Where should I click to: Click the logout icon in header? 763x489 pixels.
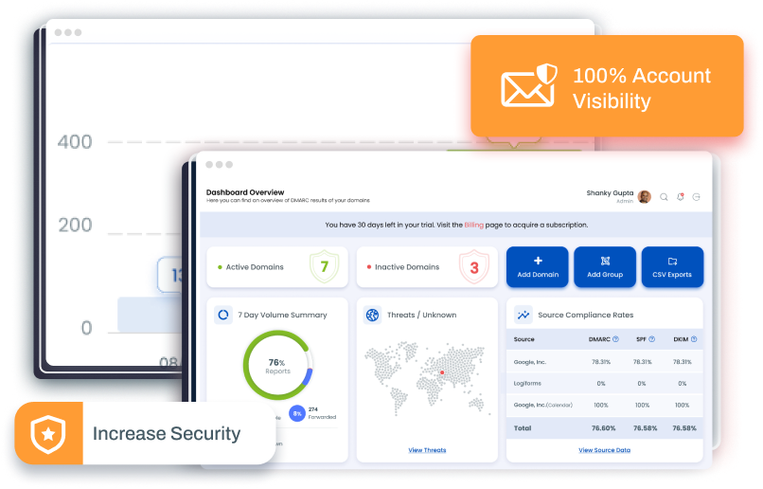tap(697, 197)
